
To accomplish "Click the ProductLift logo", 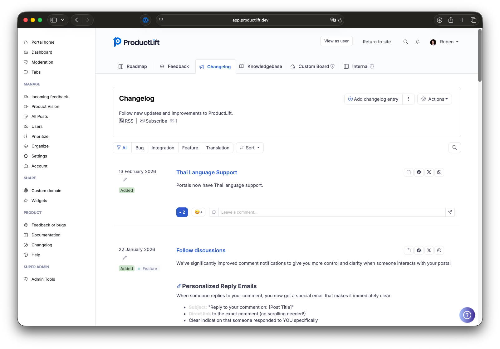I will 136,42.
